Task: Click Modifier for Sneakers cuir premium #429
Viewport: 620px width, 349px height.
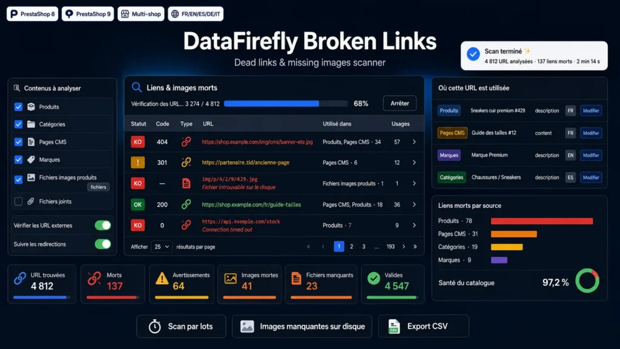Action: coord(591,111)
